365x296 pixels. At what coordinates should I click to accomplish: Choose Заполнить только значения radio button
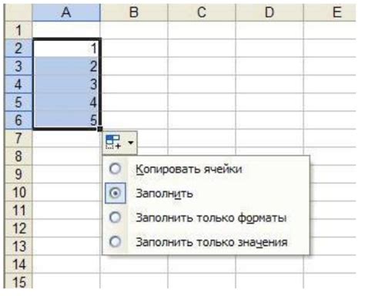[115, 241]
